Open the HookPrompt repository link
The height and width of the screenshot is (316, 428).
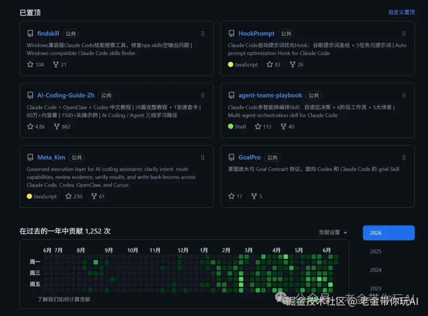click(256, 33)
